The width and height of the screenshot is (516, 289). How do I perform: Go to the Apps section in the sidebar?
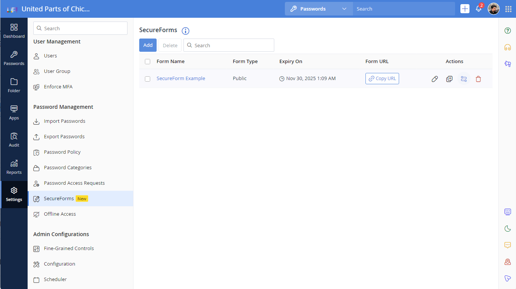(14, 113)
